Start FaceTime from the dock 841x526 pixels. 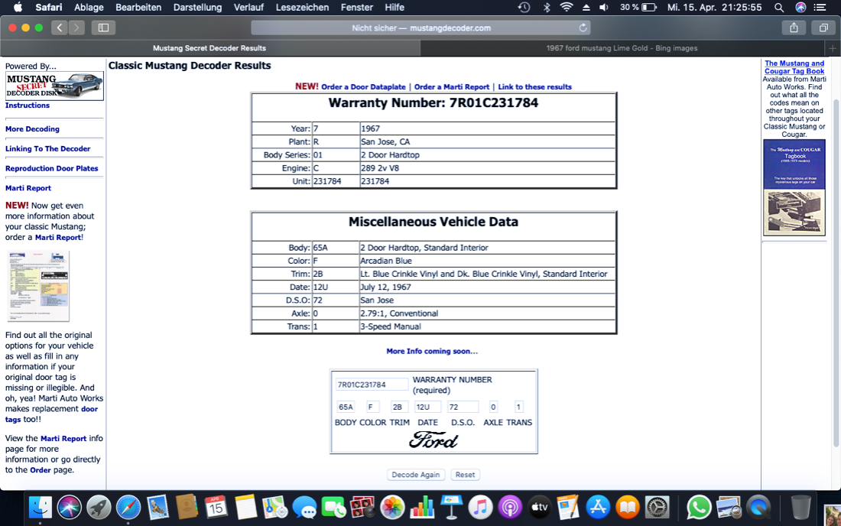[333, 507]
